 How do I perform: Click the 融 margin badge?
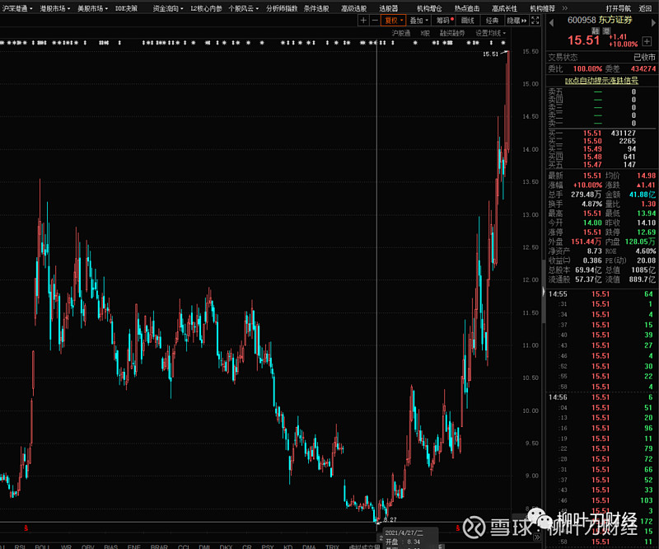tap(595, 31)
